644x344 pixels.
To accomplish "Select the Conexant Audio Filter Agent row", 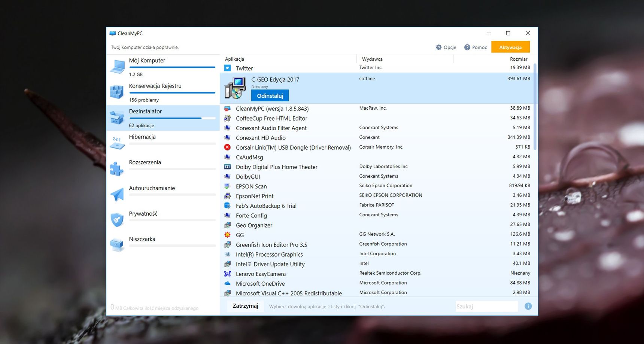I will [x=377, y=128].
